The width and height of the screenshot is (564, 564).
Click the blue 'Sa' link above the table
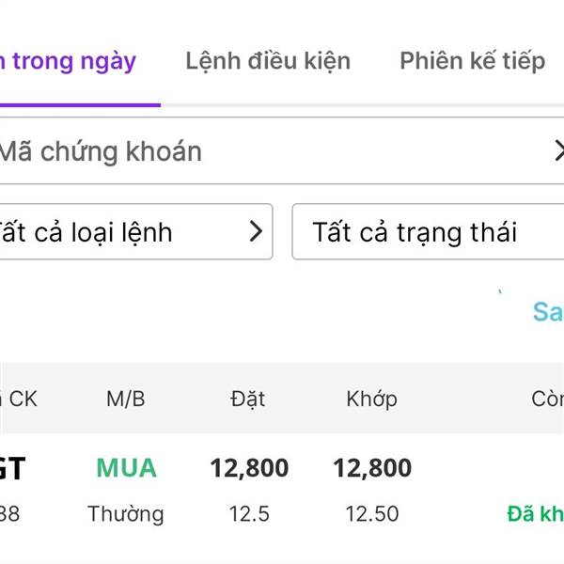pos(547,312)
